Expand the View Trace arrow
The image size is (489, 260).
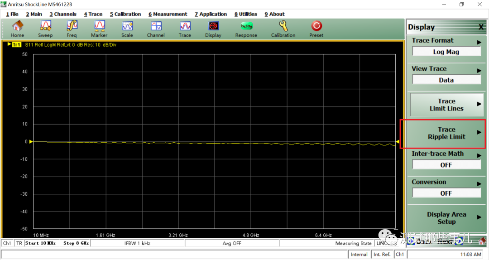(x=479, y=71)
